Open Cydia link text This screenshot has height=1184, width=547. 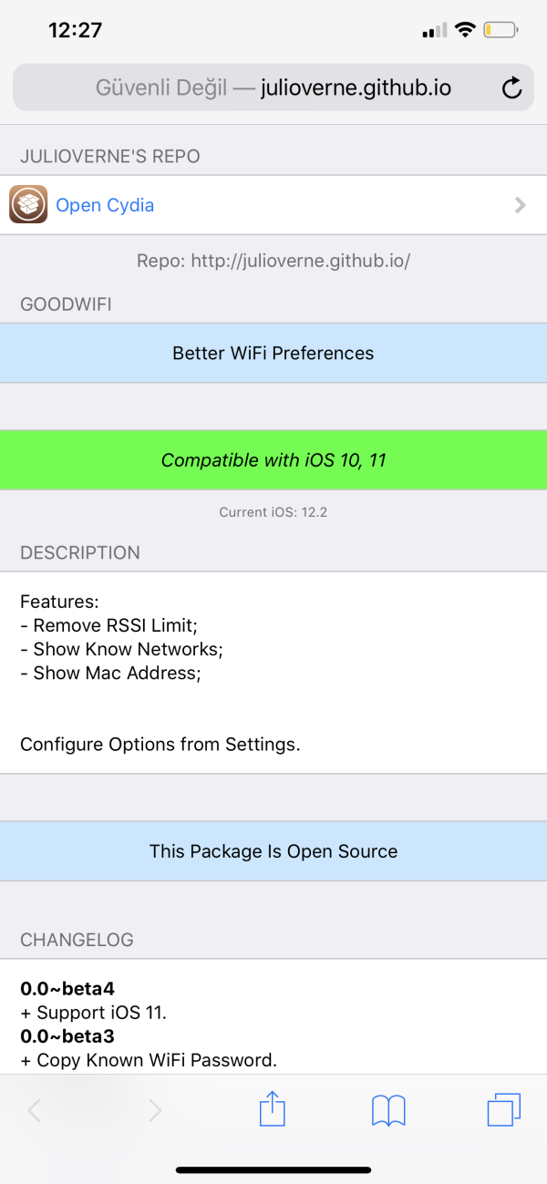tap(105, 205)
